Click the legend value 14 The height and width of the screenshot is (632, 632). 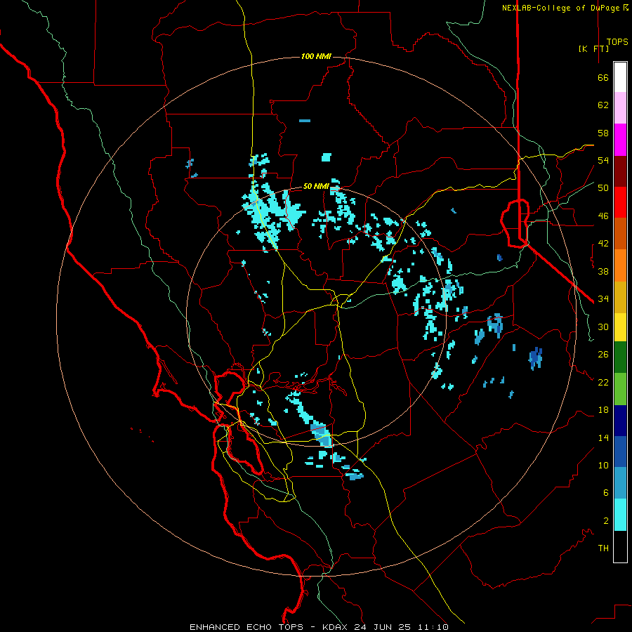coord(603,437)
